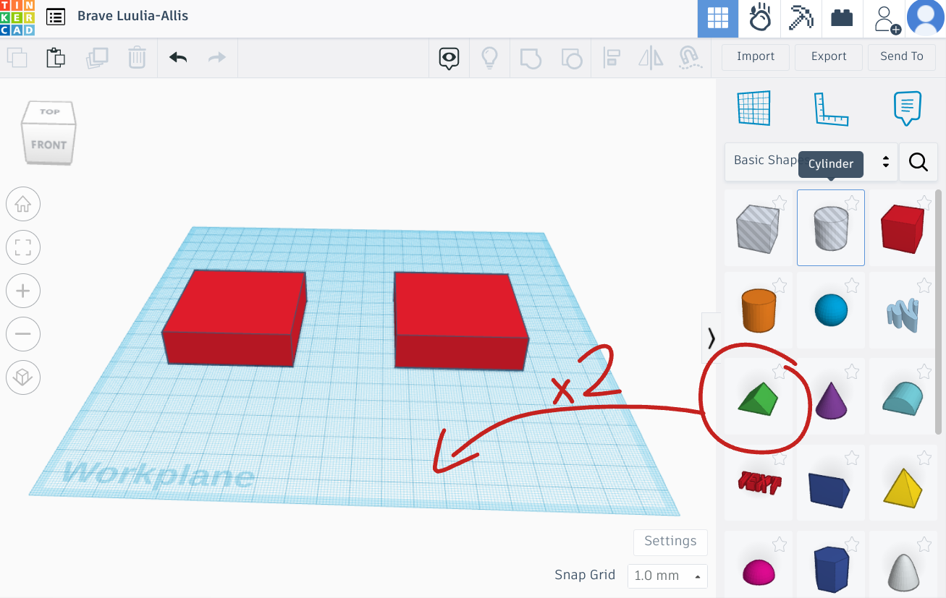Open the Notes tool
Screen dimensions: 946x598
coord(907,108)
